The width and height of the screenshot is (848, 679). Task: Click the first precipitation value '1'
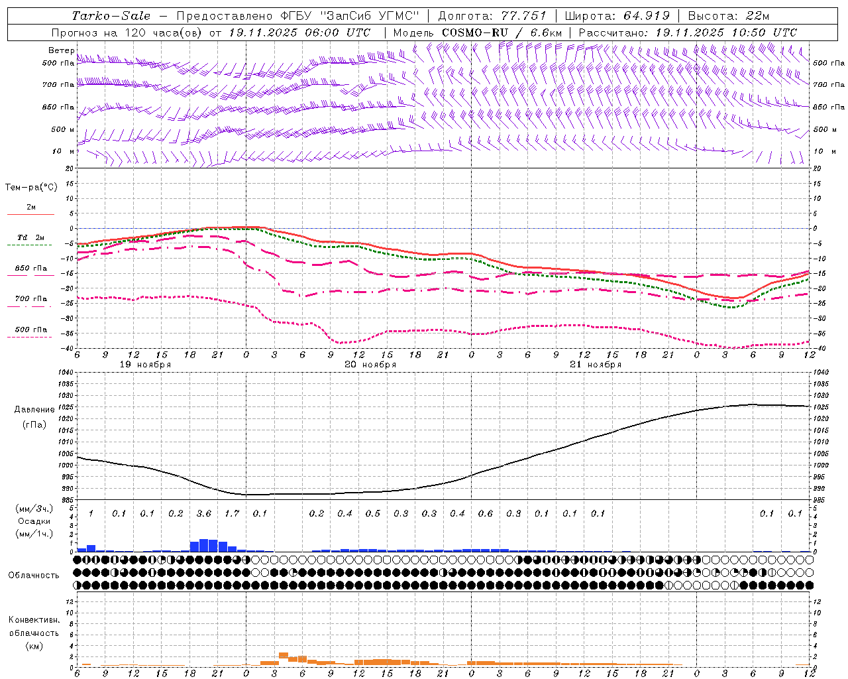(91, 514)
